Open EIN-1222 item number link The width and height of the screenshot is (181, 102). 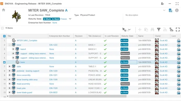53,45
